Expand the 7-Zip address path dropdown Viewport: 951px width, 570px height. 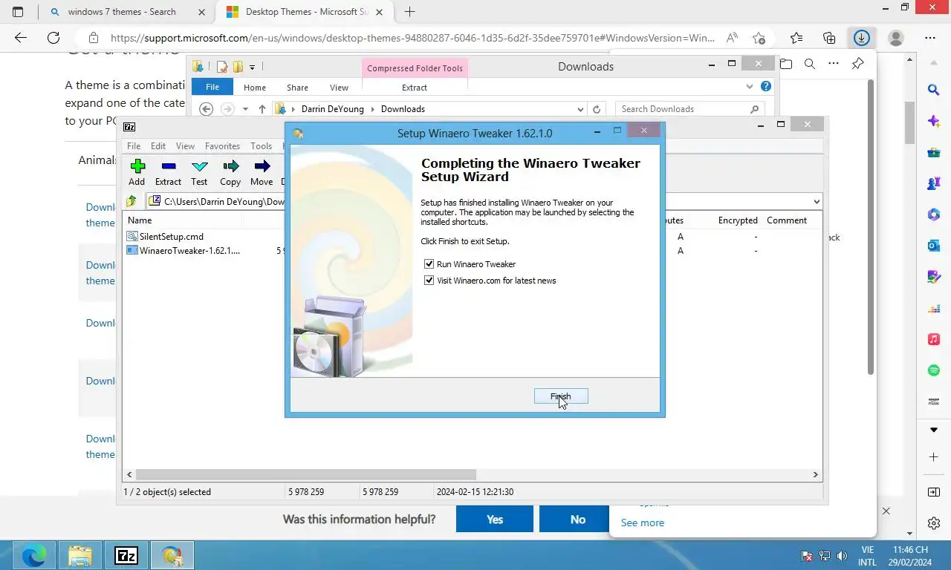tap(816, 201)
